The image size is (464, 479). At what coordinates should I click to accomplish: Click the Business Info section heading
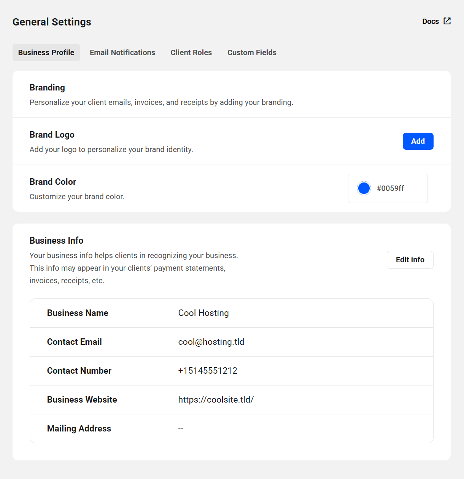pyautogui.click(x=56, y=241)
